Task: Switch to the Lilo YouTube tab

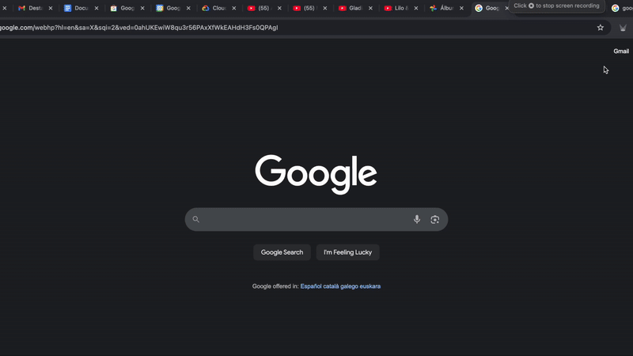Action: tap(396, 8)
